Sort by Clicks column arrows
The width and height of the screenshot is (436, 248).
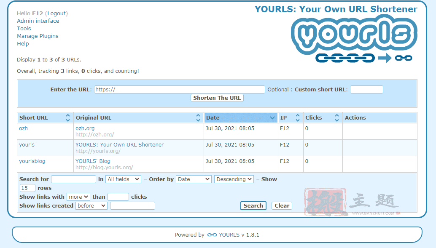[337, 118]
